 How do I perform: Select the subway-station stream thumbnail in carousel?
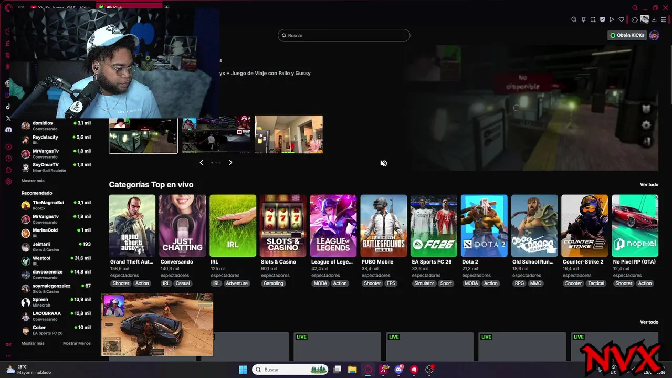[x=143, y=136]
